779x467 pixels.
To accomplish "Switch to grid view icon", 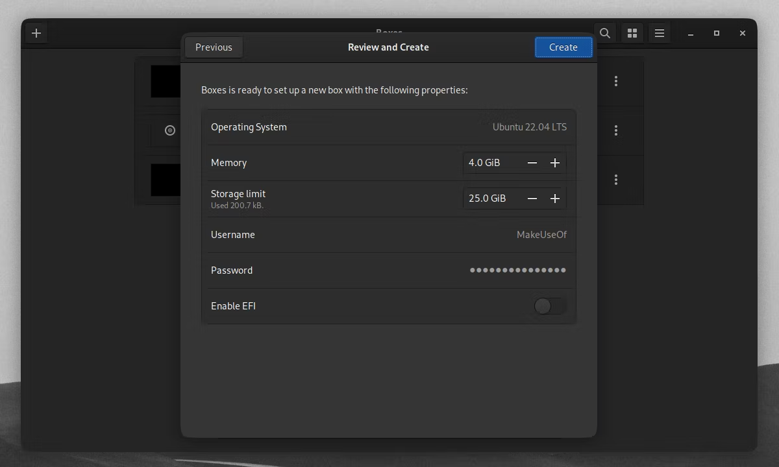I will (632, 33).
